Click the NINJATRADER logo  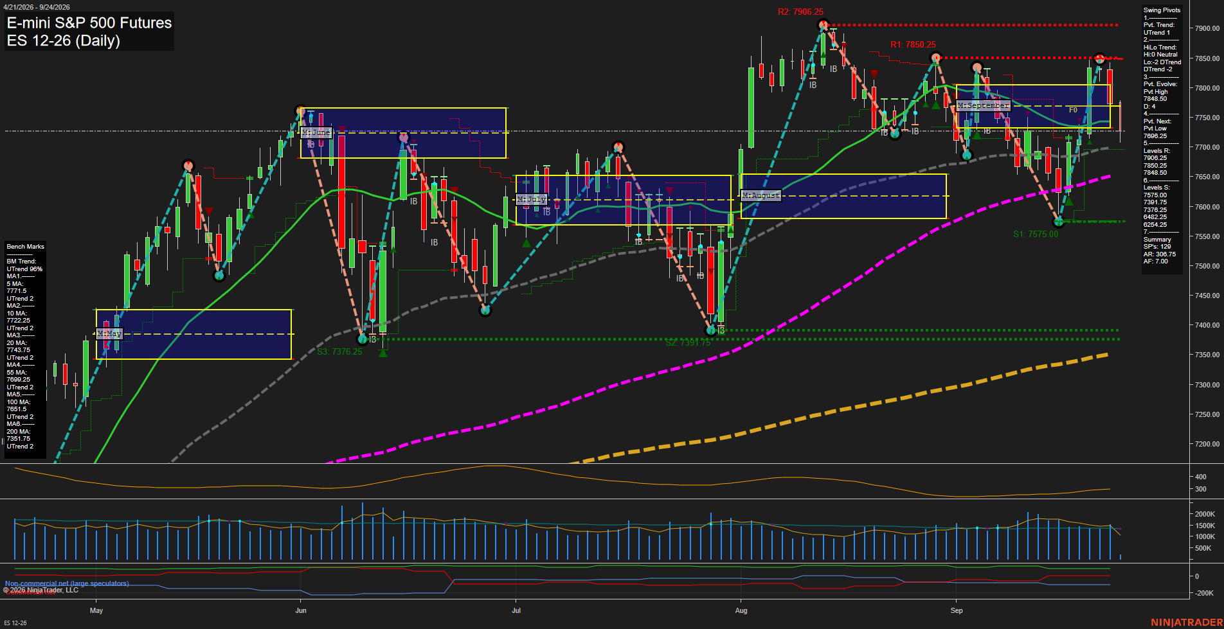pyautogui.click(x=1186, y=623)
